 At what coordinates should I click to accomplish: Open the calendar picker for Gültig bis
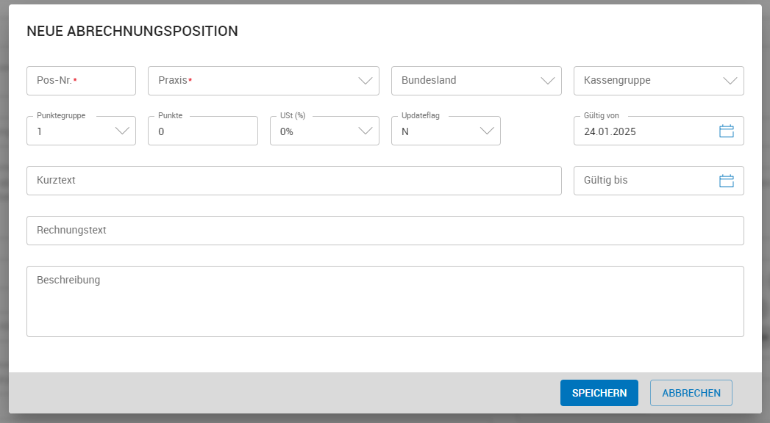click(x=726, y=181)
